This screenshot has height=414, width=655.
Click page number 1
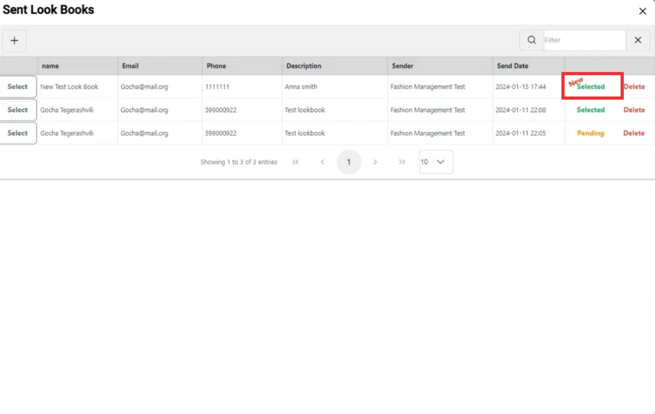(x=349, y=162)
